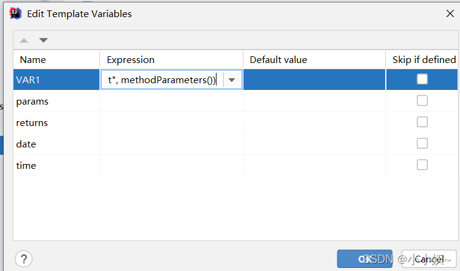
Task: Click the move up arrow icon
Action: tap(24, 40)
